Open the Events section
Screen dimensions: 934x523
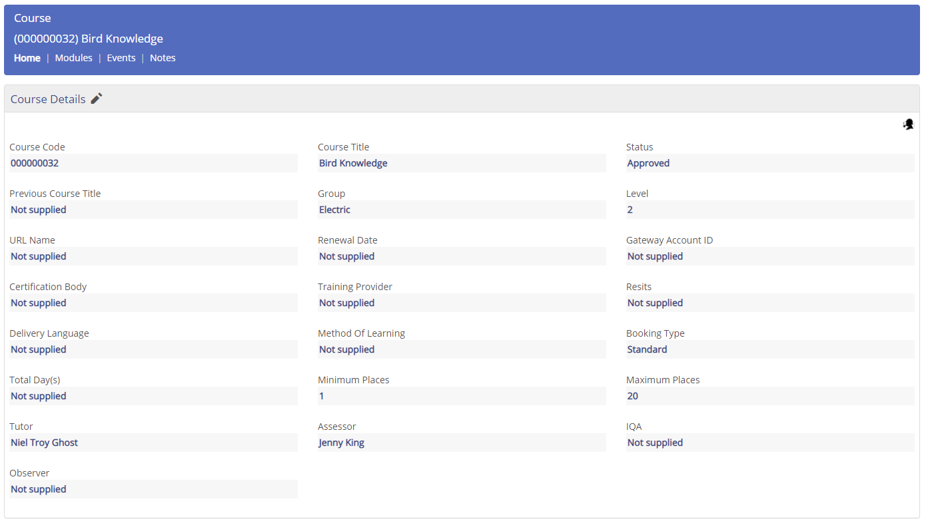(121, 57)
